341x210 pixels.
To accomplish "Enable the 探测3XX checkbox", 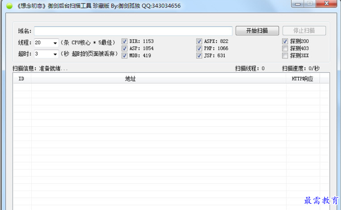I will (285, 56).
